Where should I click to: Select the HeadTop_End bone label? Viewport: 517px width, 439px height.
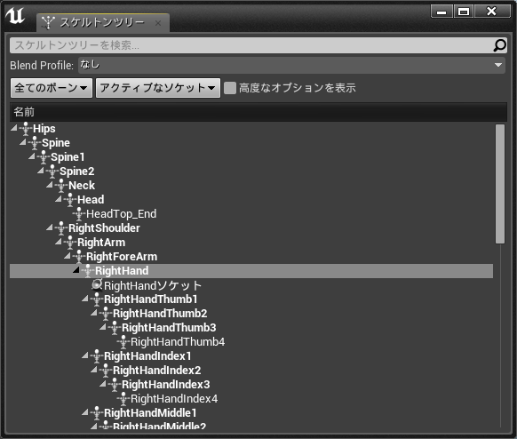coord(122,214)
